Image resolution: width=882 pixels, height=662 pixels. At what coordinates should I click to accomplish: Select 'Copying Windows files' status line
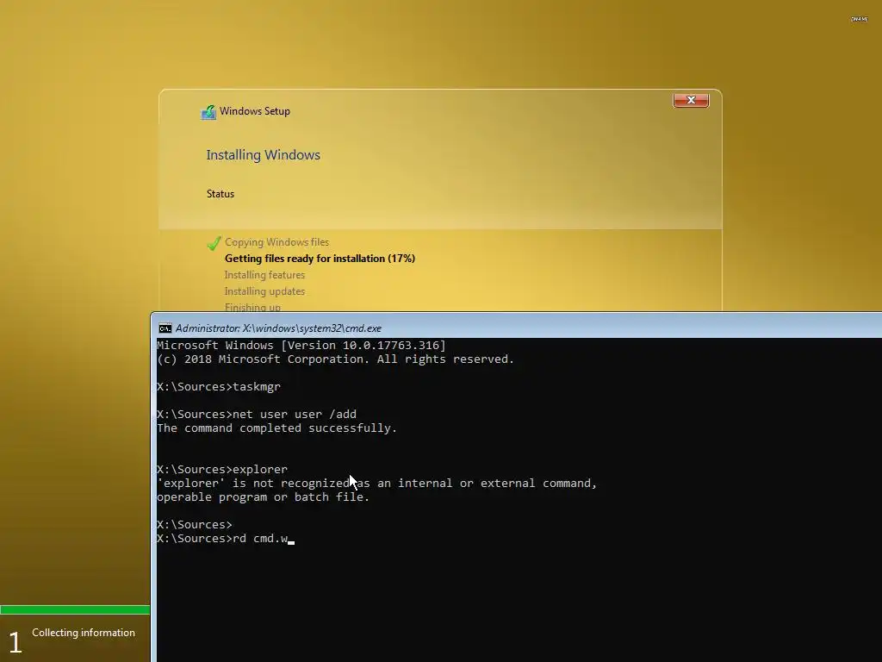click(x=276, y=242)
